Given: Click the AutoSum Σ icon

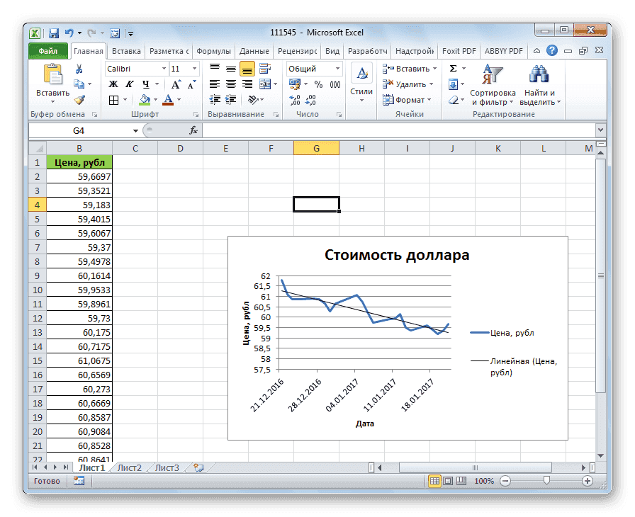Looking at the screenshot, I should click(453, 68).
